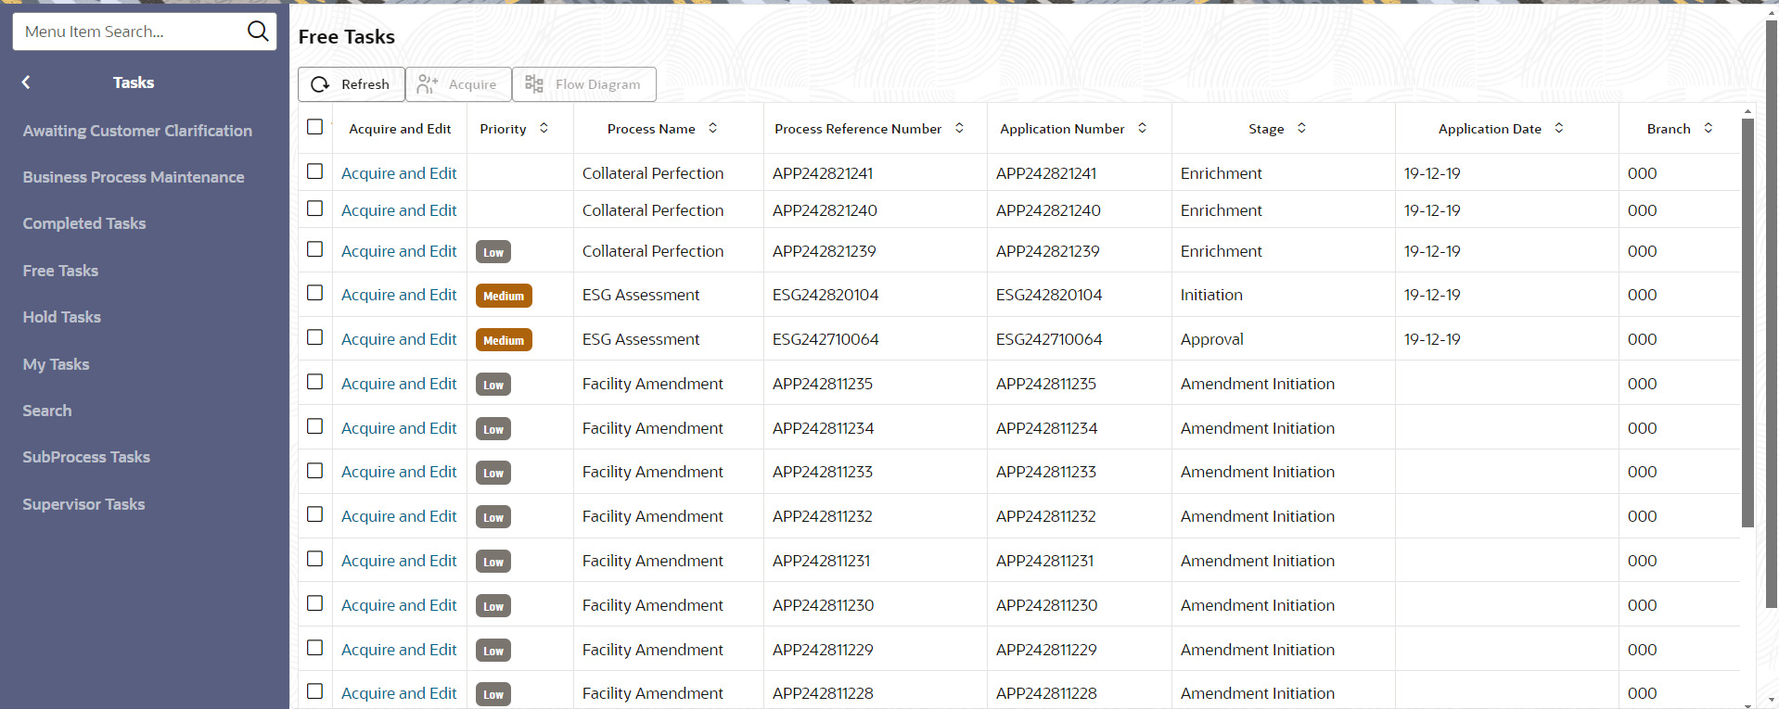1779x709 pixels.
Task: Sort by Application Date column arrows
Action: [1558, 128]
